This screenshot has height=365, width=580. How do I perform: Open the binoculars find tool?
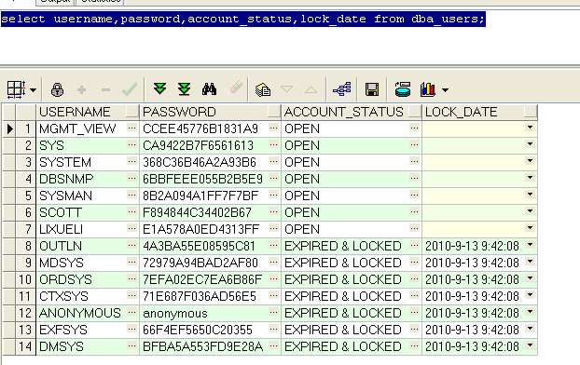209,89
